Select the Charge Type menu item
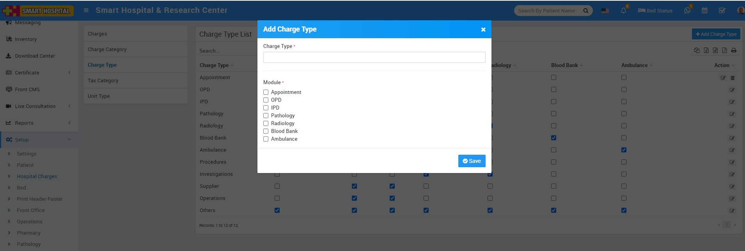Viewport: 745px width, 251px height. tap(135, 65)
